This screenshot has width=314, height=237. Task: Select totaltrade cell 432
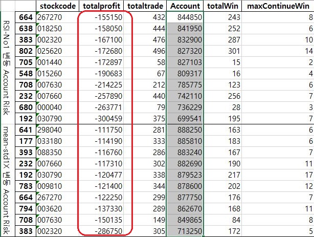tap(145, 17)
